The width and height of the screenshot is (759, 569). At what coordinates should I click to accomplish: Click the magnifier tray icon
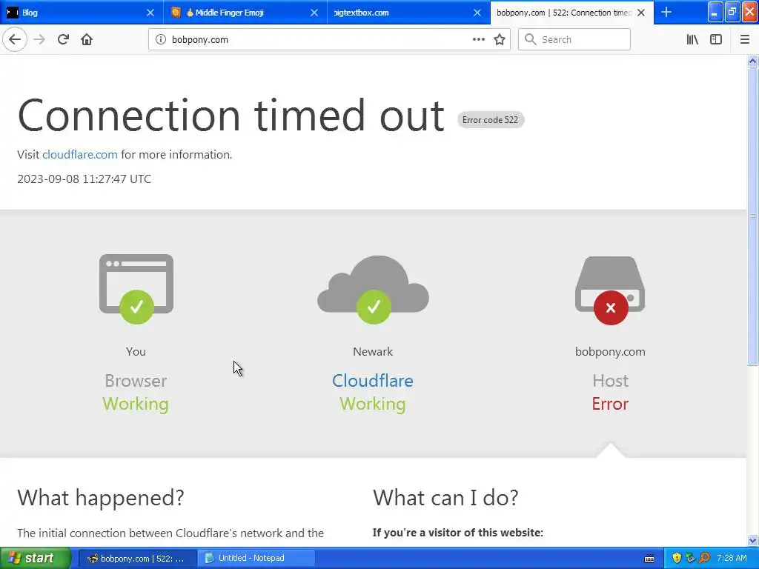pyautogui.click(x=704, y=558)
